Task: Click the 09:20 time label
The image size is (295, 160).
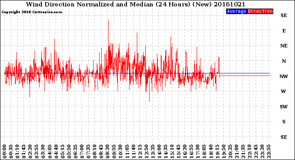Action: [108, 151]
